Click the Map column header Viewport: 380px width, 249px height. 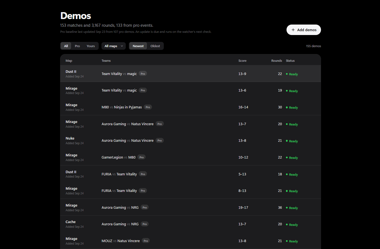pos(69,61)
